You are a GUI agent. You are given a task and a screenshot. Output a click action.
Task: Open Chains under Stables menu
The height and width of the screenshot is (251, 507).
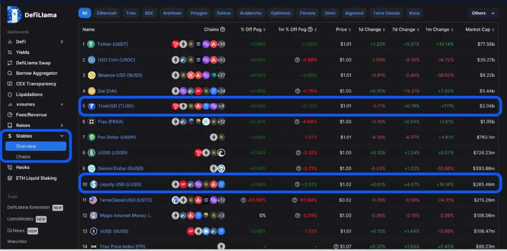[x=23, y=157]
